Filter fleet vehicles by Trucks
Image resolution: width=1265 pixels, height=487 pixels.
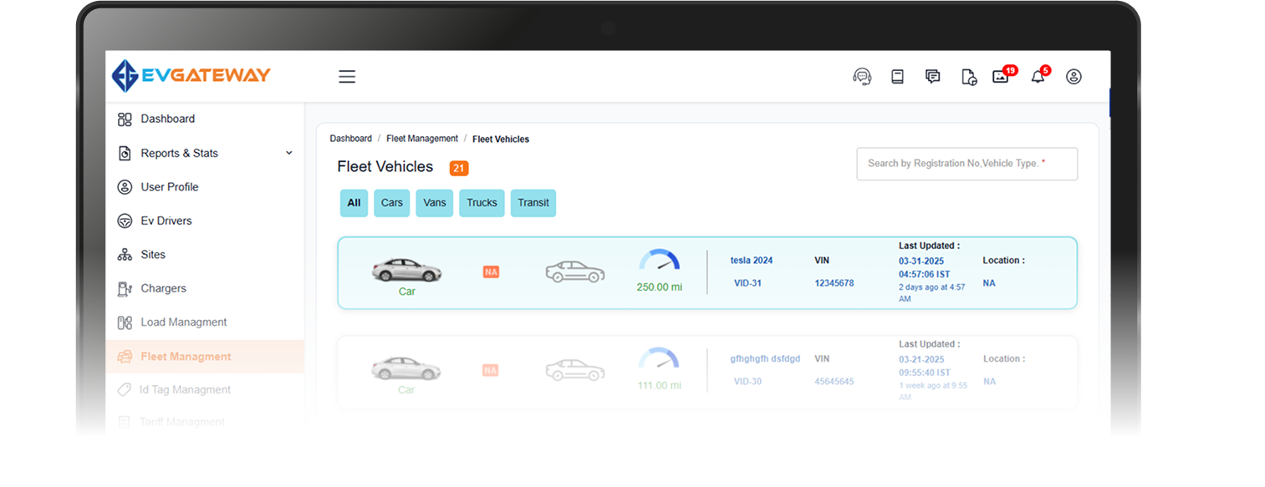482,203
